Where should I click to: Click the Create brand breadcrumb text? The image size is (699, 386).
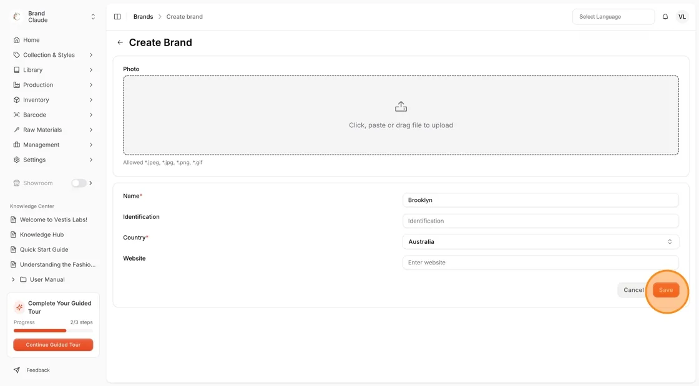(x=185, y=16)
